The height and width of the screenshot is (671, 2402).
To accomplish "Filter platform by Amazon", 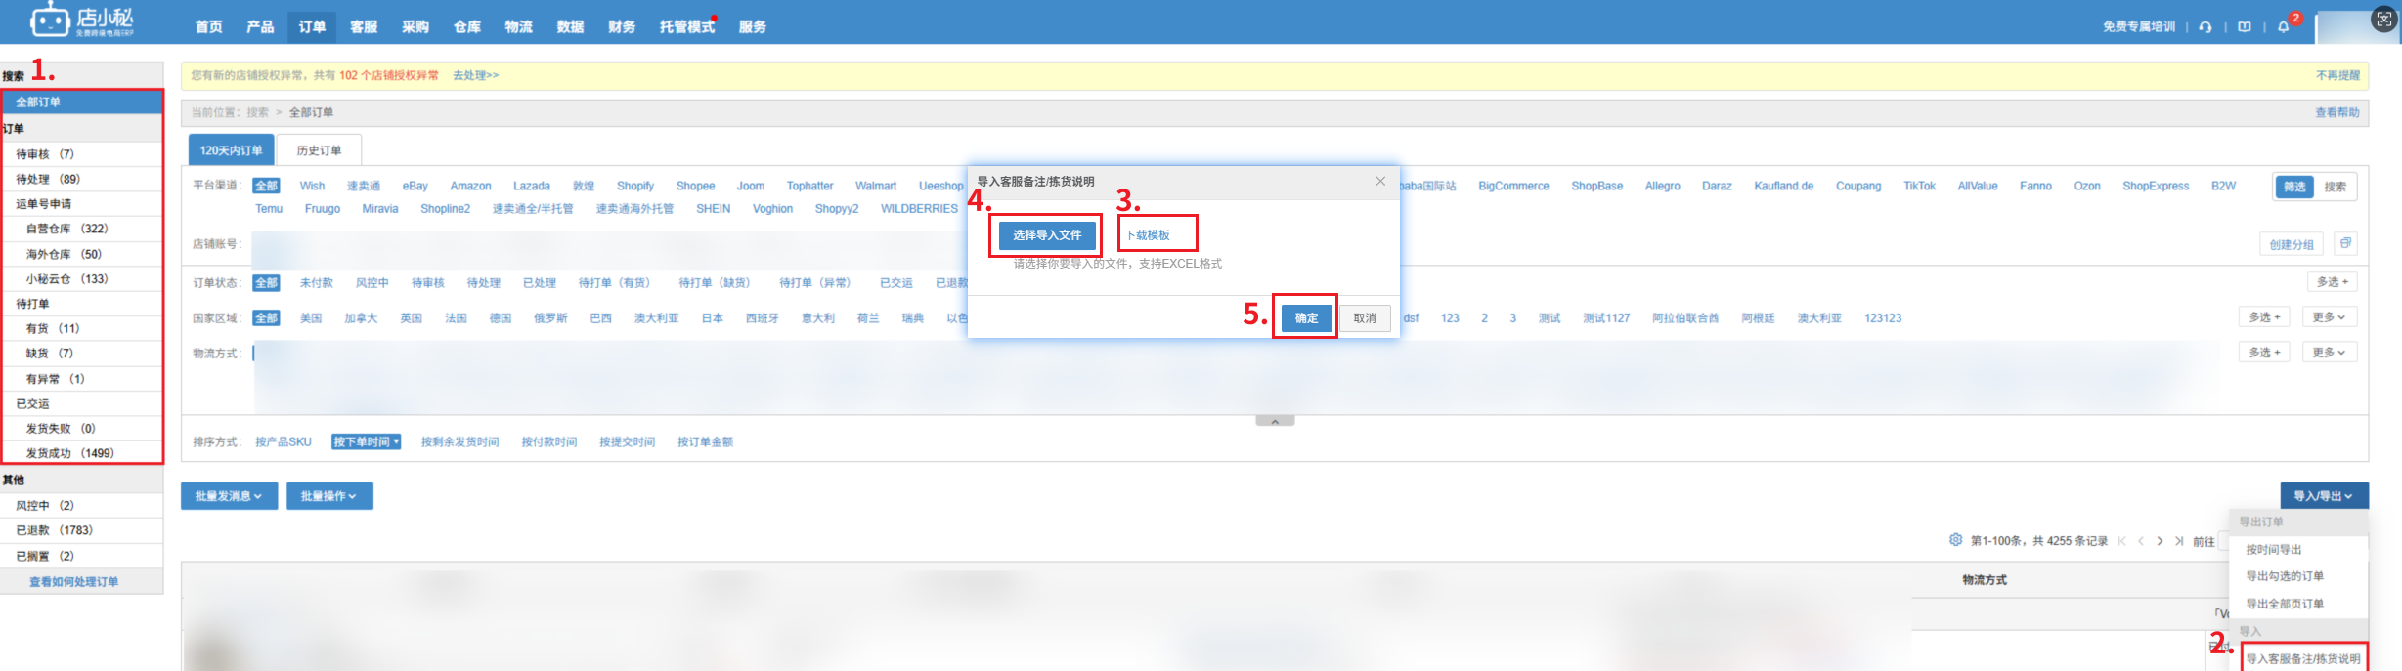I will pyautogui.click(x=470, y=186).
